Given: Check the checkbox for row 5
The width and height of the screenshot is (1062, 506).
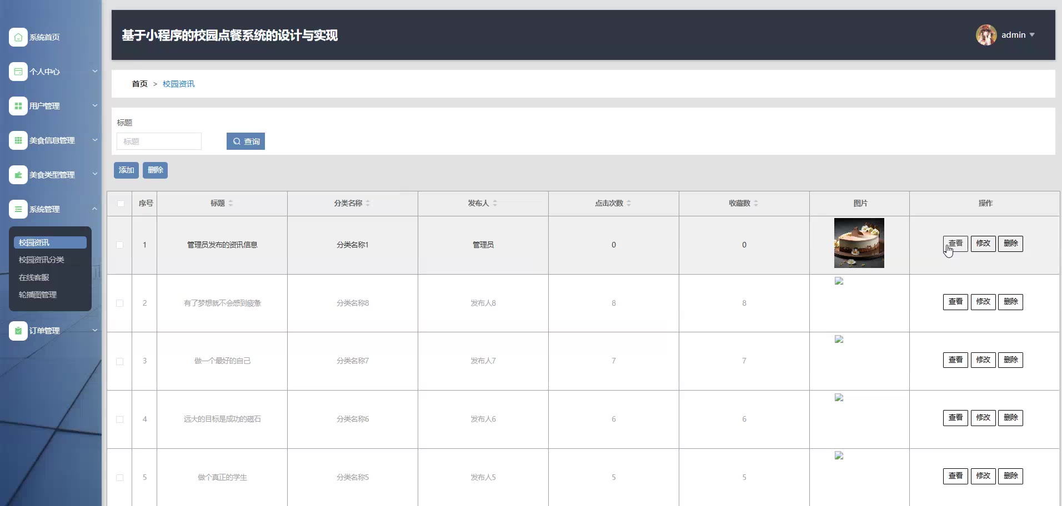Looking at the screenshot, I should pos(119,478).
